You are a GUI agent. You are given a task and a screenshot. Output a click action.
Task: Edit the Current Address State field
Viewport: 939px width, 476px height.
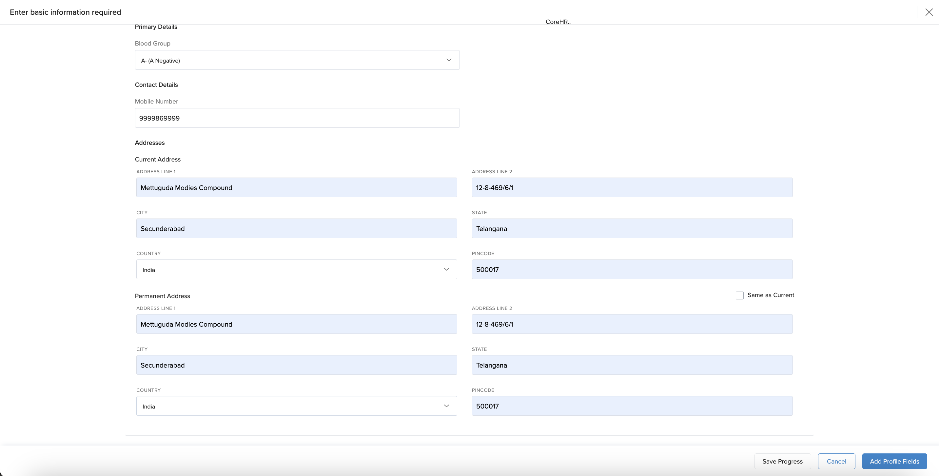pyautogui.click(x=632, y=229)
